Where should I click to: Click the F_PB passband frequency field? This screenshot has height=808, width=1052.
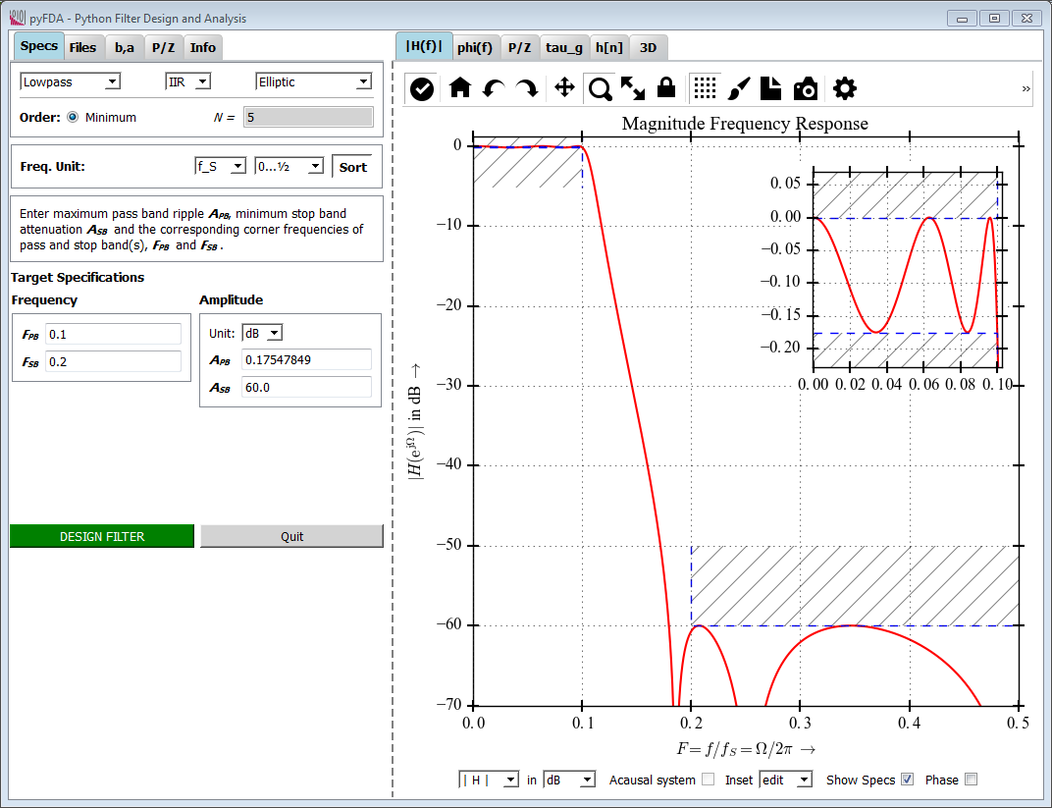pos(114,334)
